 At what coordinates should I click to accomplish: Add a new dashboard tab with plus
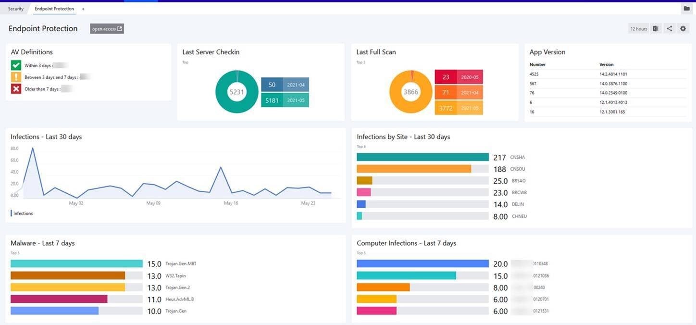[x=83, y=9]
